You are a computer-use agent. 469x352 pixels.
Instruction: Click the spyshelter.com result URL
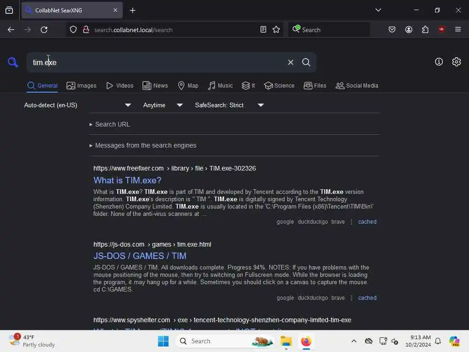point(222,320)
